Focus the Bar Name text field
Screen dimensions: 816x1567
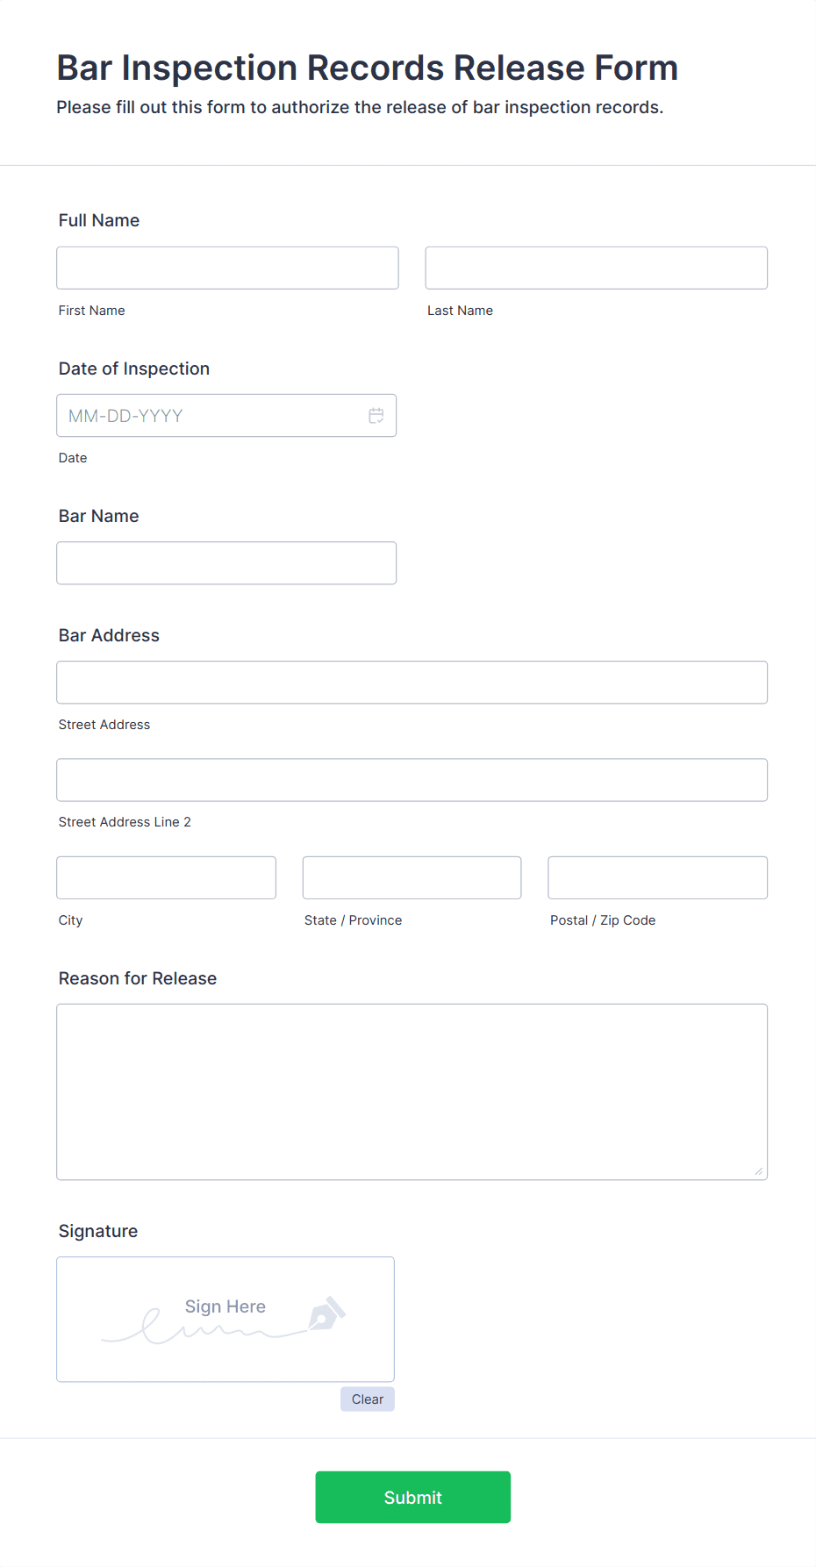225,562
